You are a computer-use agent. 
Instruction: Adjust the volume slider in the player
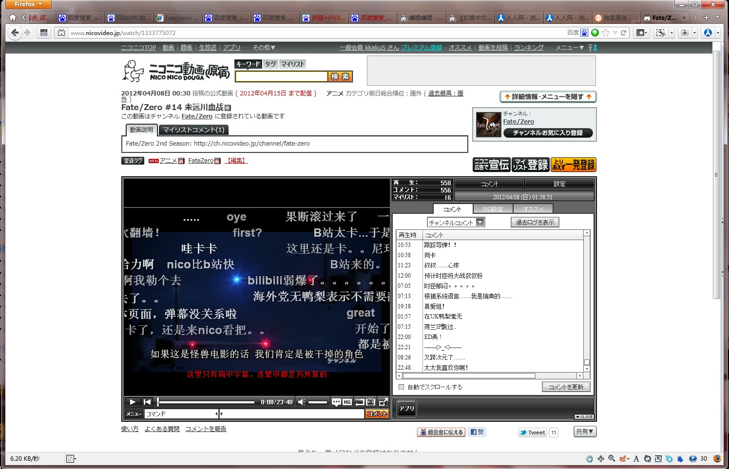click(x=318, y=402)
